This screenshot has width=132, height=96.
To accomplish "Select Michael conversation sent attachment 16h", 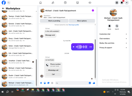I will [x=18, y=84].
